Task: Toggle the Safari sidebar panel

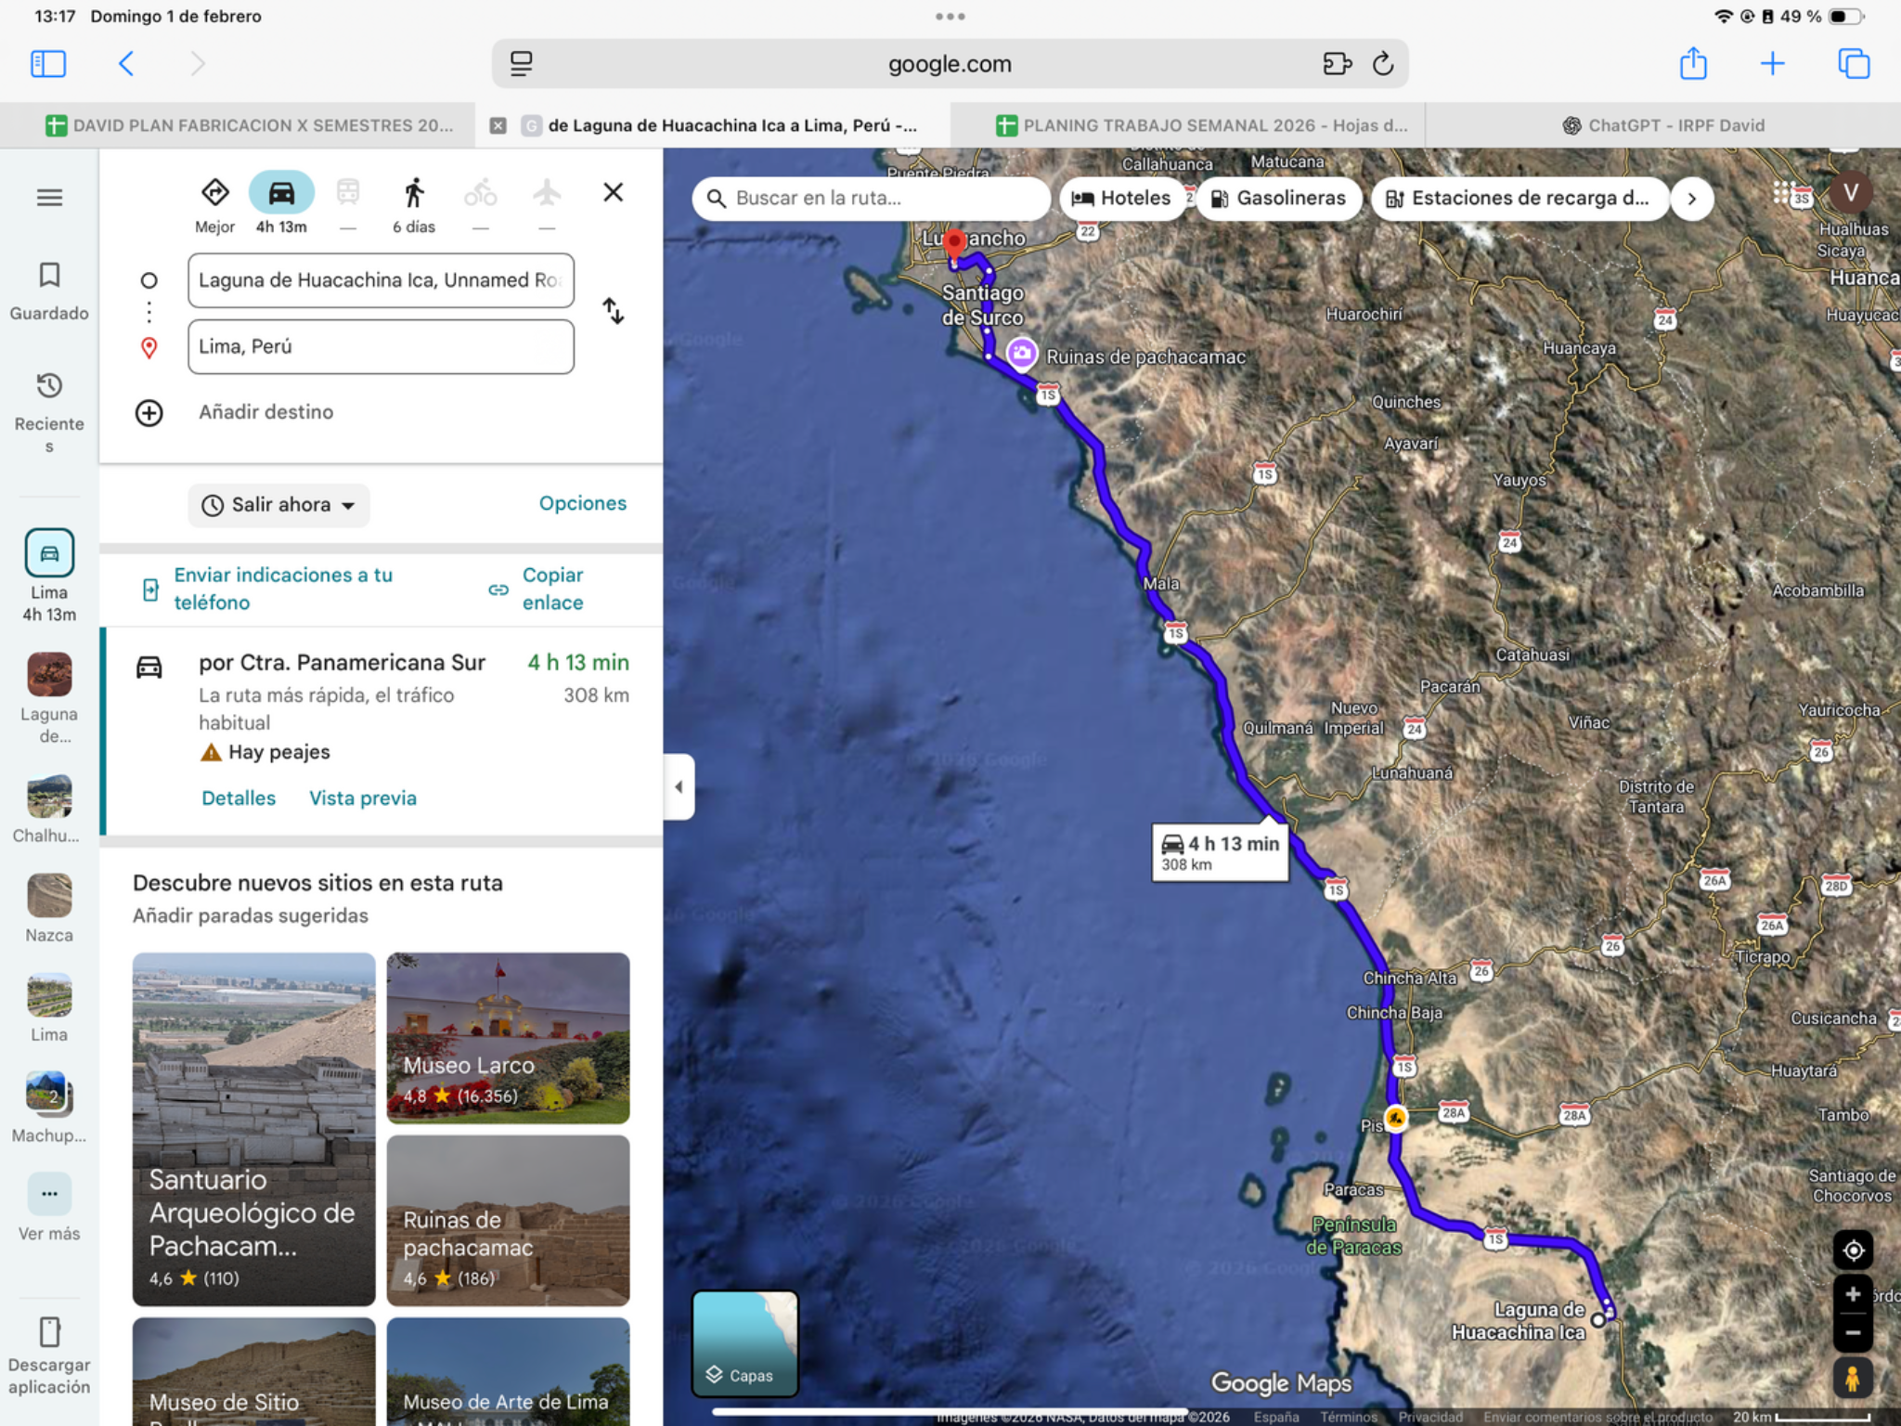Action: click(x=48, y=64)
